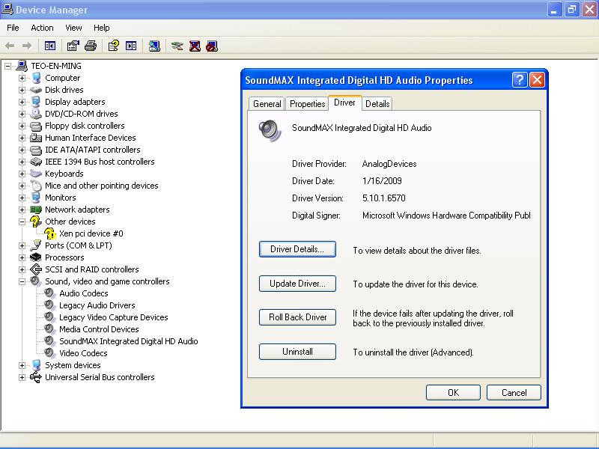This screenshot has width=599, height=449.
Task: Click the Properties toolbar icon
Action: [x=73, y=46]
